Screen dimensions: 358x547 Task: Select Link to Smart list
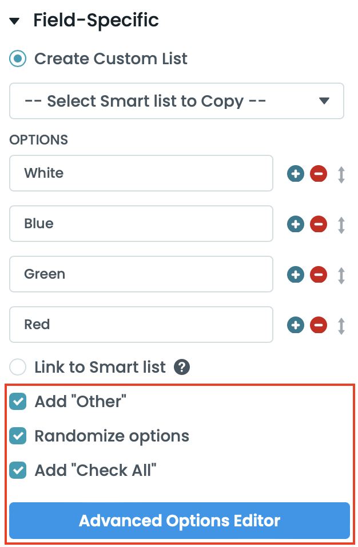(18, 367)
